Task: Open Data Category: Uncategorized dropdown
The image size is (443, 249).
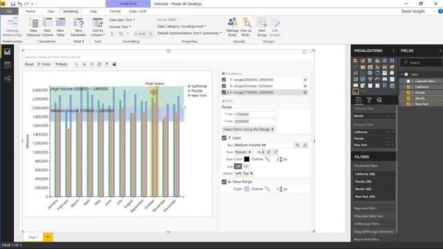Action: 181,26
